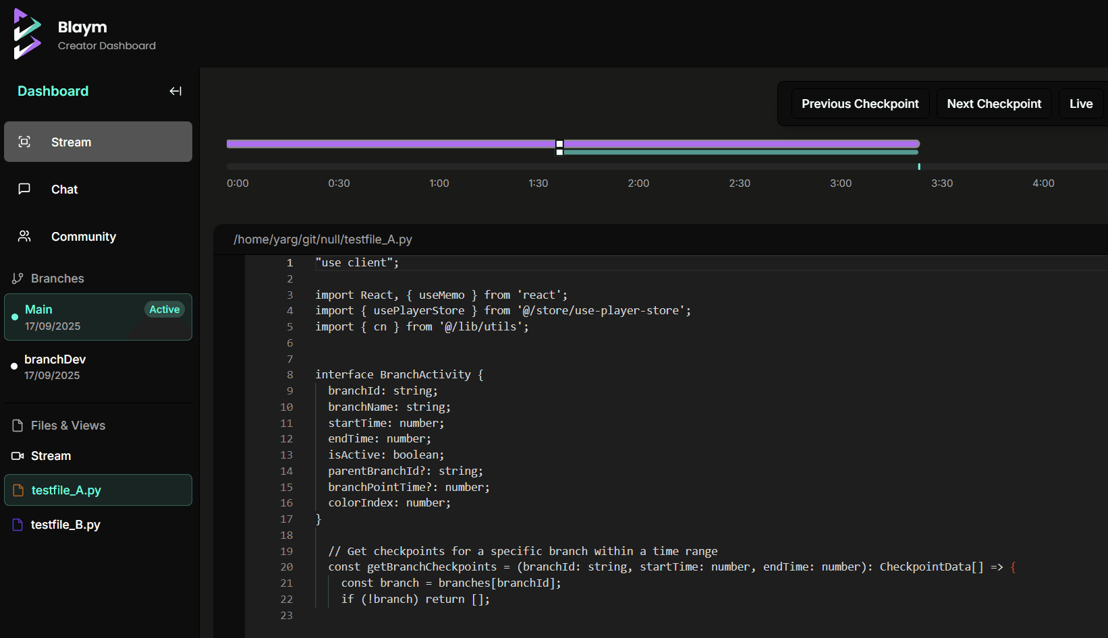Click the Next Checkpoint button
Screen dimensions: 1108x638
coord(994,103)
